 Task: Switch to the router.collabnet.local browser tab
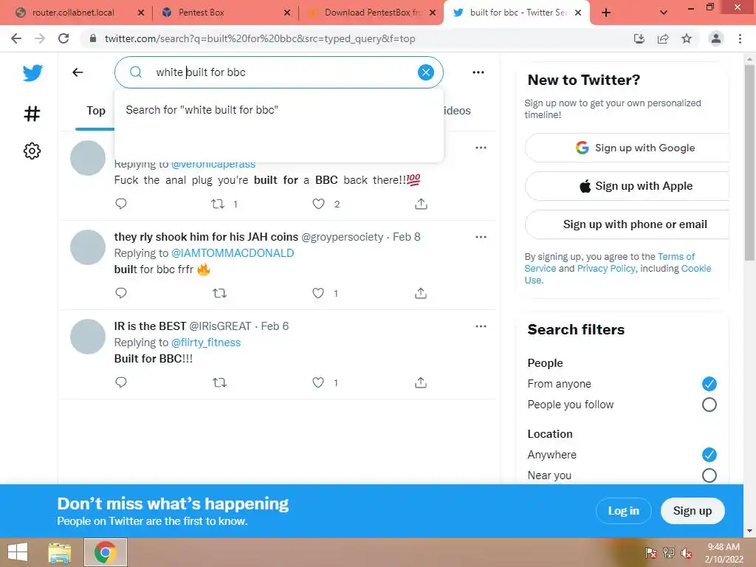pyautogui.click(x=78, y=13)
